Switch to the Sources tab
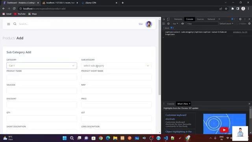The width and height of the screenshot is (252, 142). (x=200, y=19)
